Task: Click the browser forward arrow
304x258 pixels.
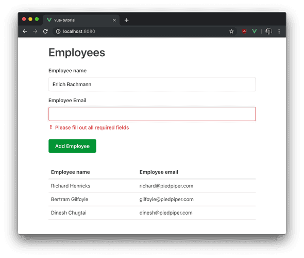Action: tap(35, 31)
